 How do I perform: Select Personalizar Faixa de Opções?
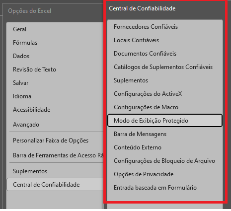click(51, 141)
